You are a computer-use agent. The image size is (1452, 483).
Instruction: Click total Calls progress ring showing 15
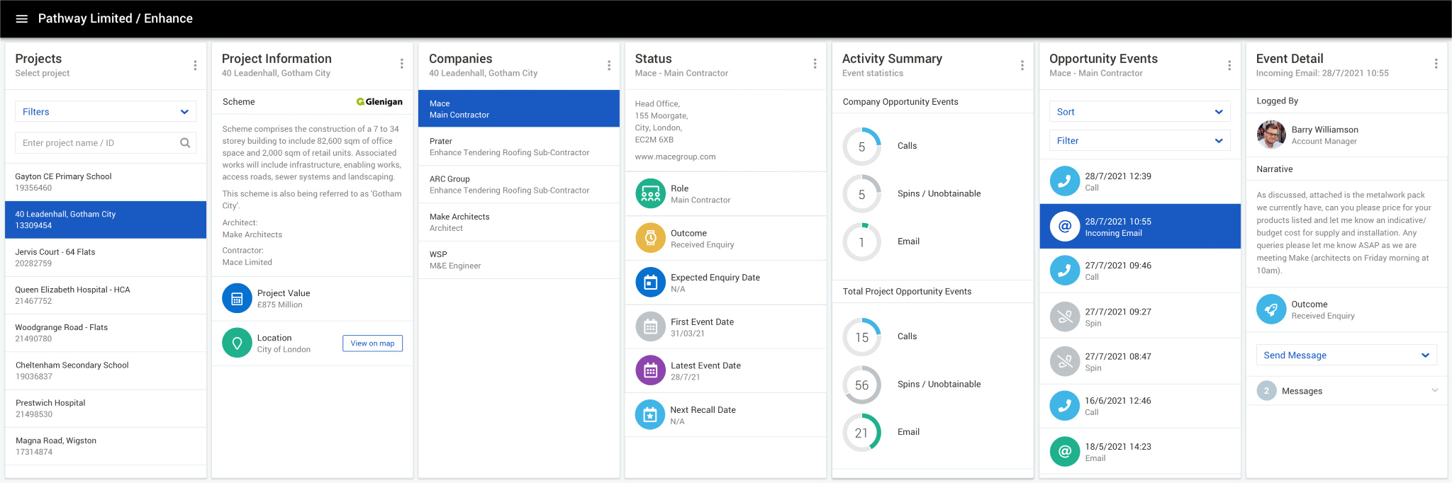point(861,337)
